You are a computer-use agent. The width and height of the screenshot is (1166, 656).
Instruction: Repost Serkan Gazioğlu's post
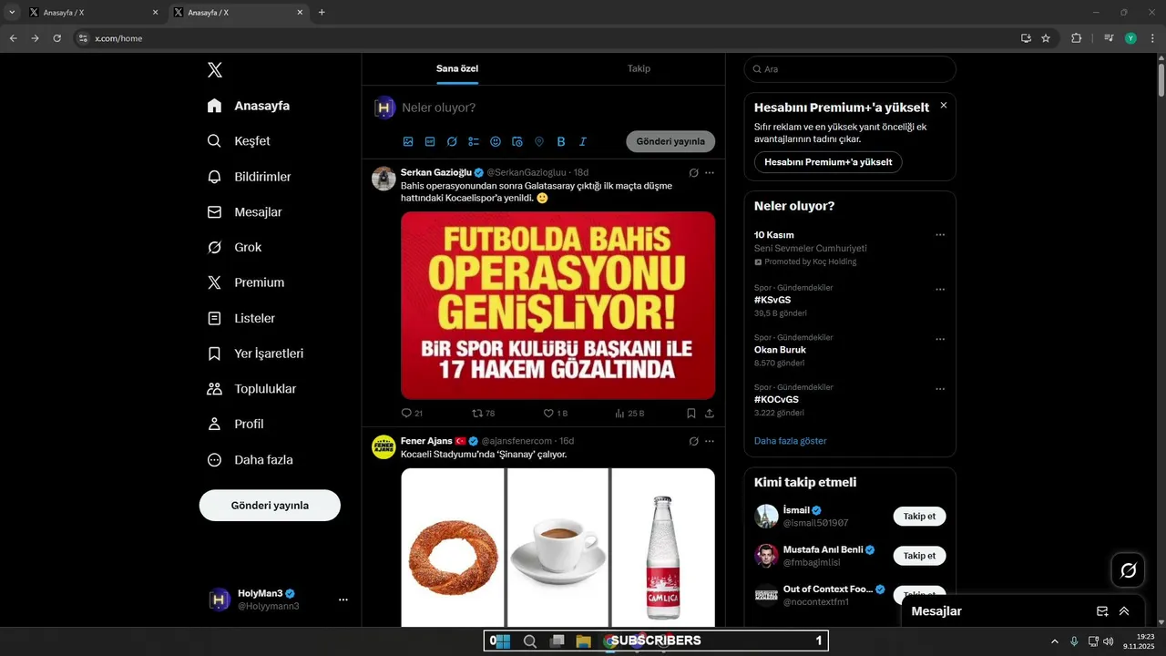[483, 413]
